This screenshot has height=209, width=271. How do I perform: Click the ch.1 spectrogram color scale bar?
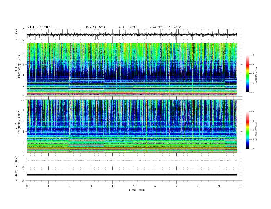click(247, 73)
